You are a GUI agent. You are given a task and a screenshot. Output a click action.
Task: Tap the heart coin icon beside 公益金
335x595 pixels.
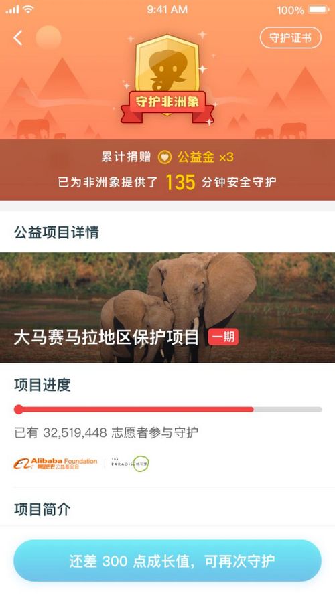pos(165,157)
